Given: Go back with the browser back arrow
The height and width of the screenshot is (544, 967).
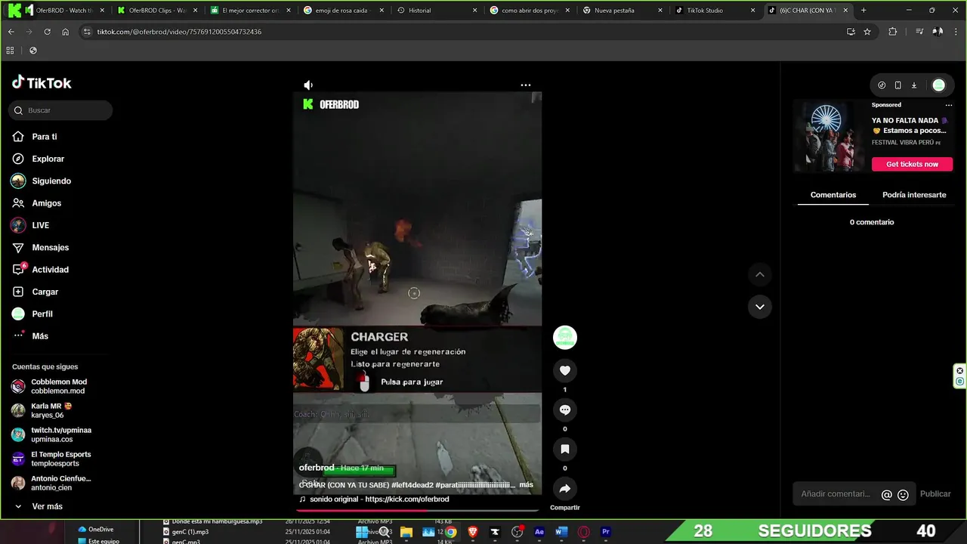Looking at the screenshot, I should click(x=11, y=32).
